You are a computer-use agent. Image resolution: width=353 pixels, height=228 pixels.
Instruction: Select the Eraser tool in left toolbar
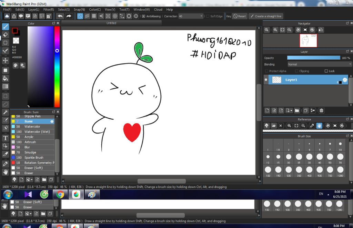pyautogui.click(x=6, y=35)
